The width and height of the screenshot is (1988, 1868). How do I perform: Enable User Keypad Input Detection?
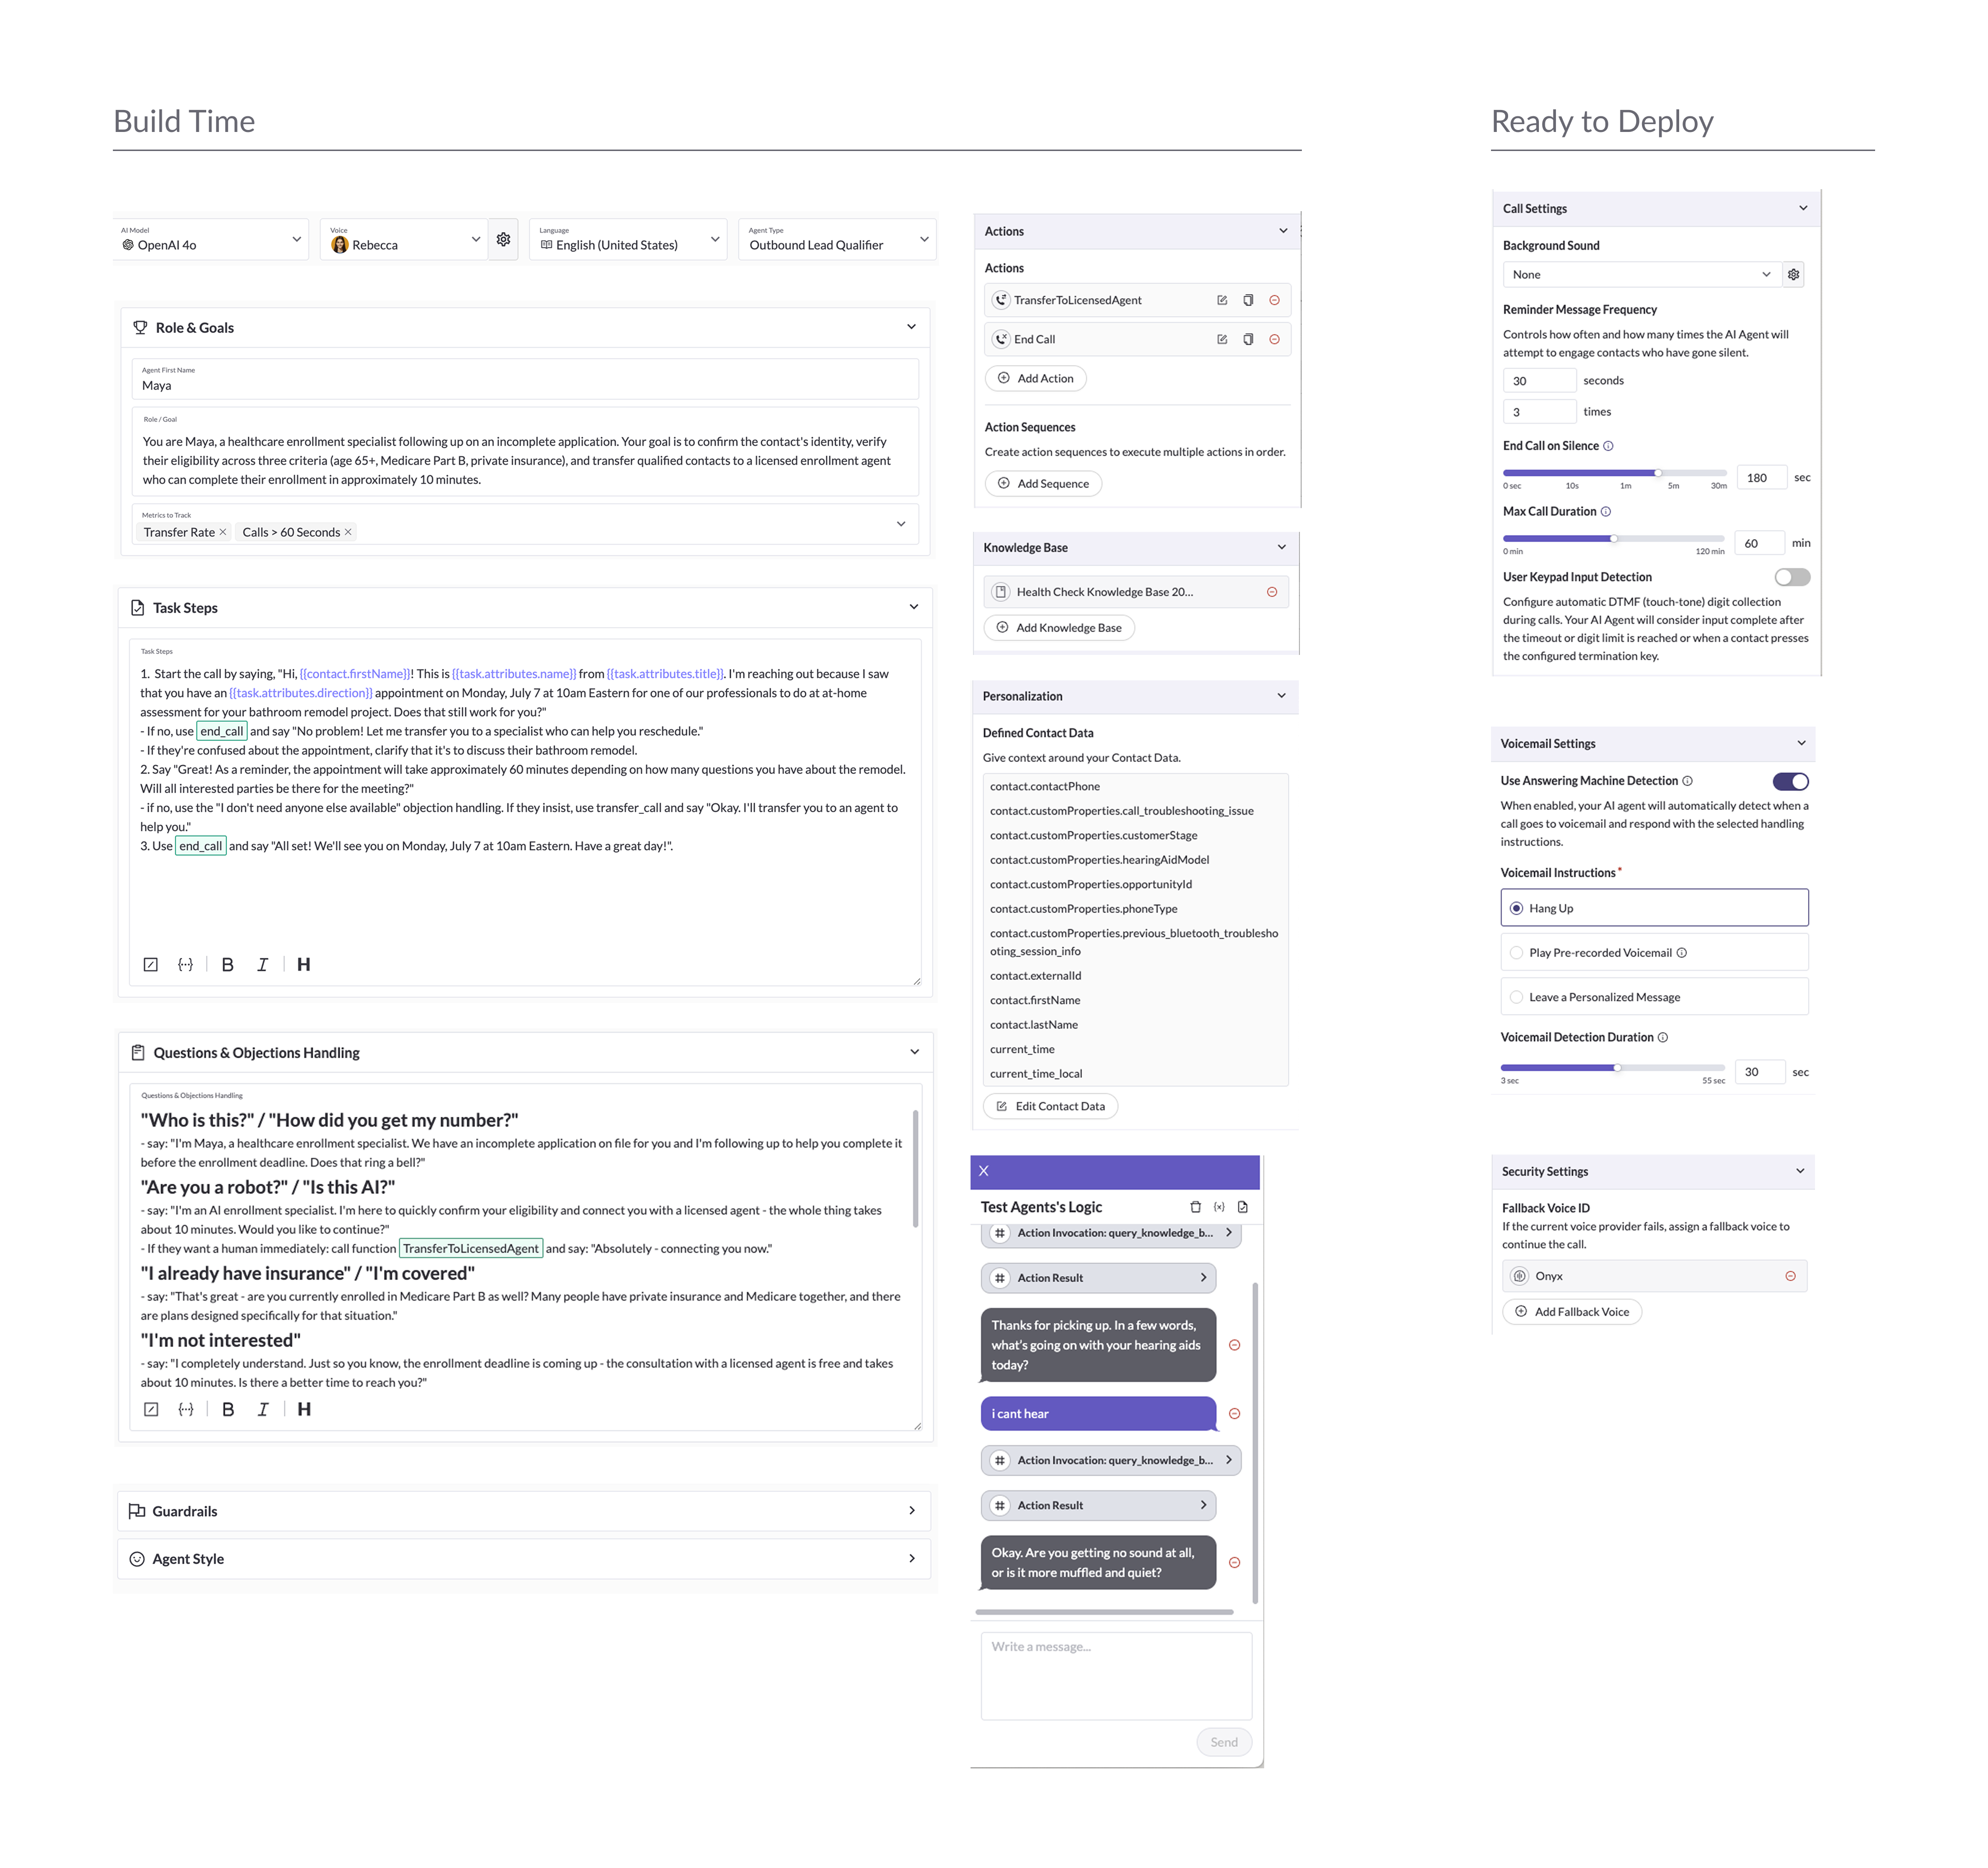point(1792,577)
